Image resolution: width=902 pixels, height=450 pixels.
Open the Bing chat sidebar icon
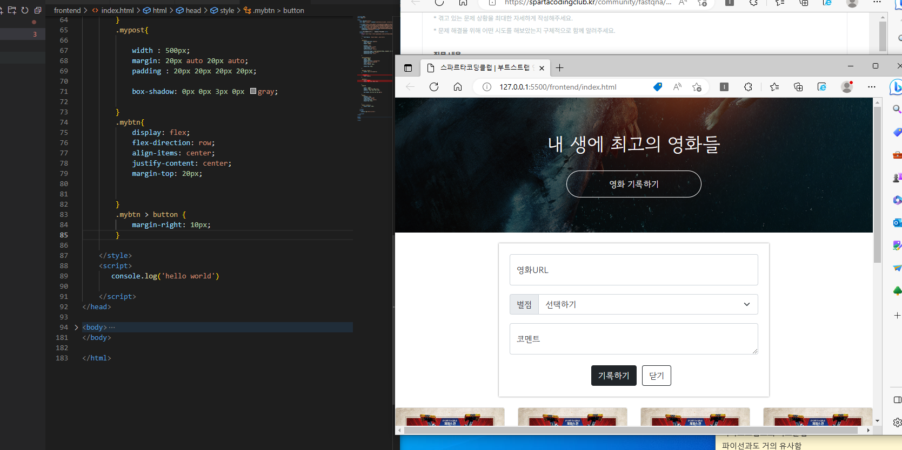pos(896,87)
